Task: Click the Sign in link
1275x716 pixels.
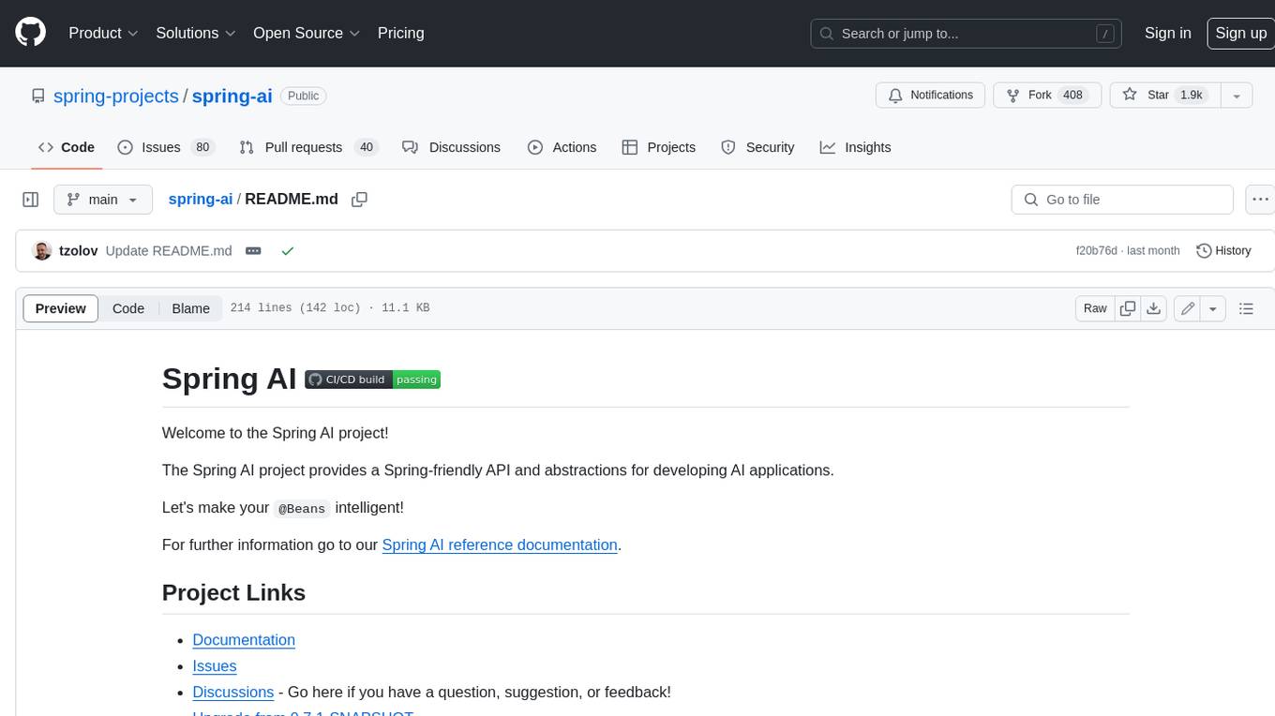Action: point(1167,33)
